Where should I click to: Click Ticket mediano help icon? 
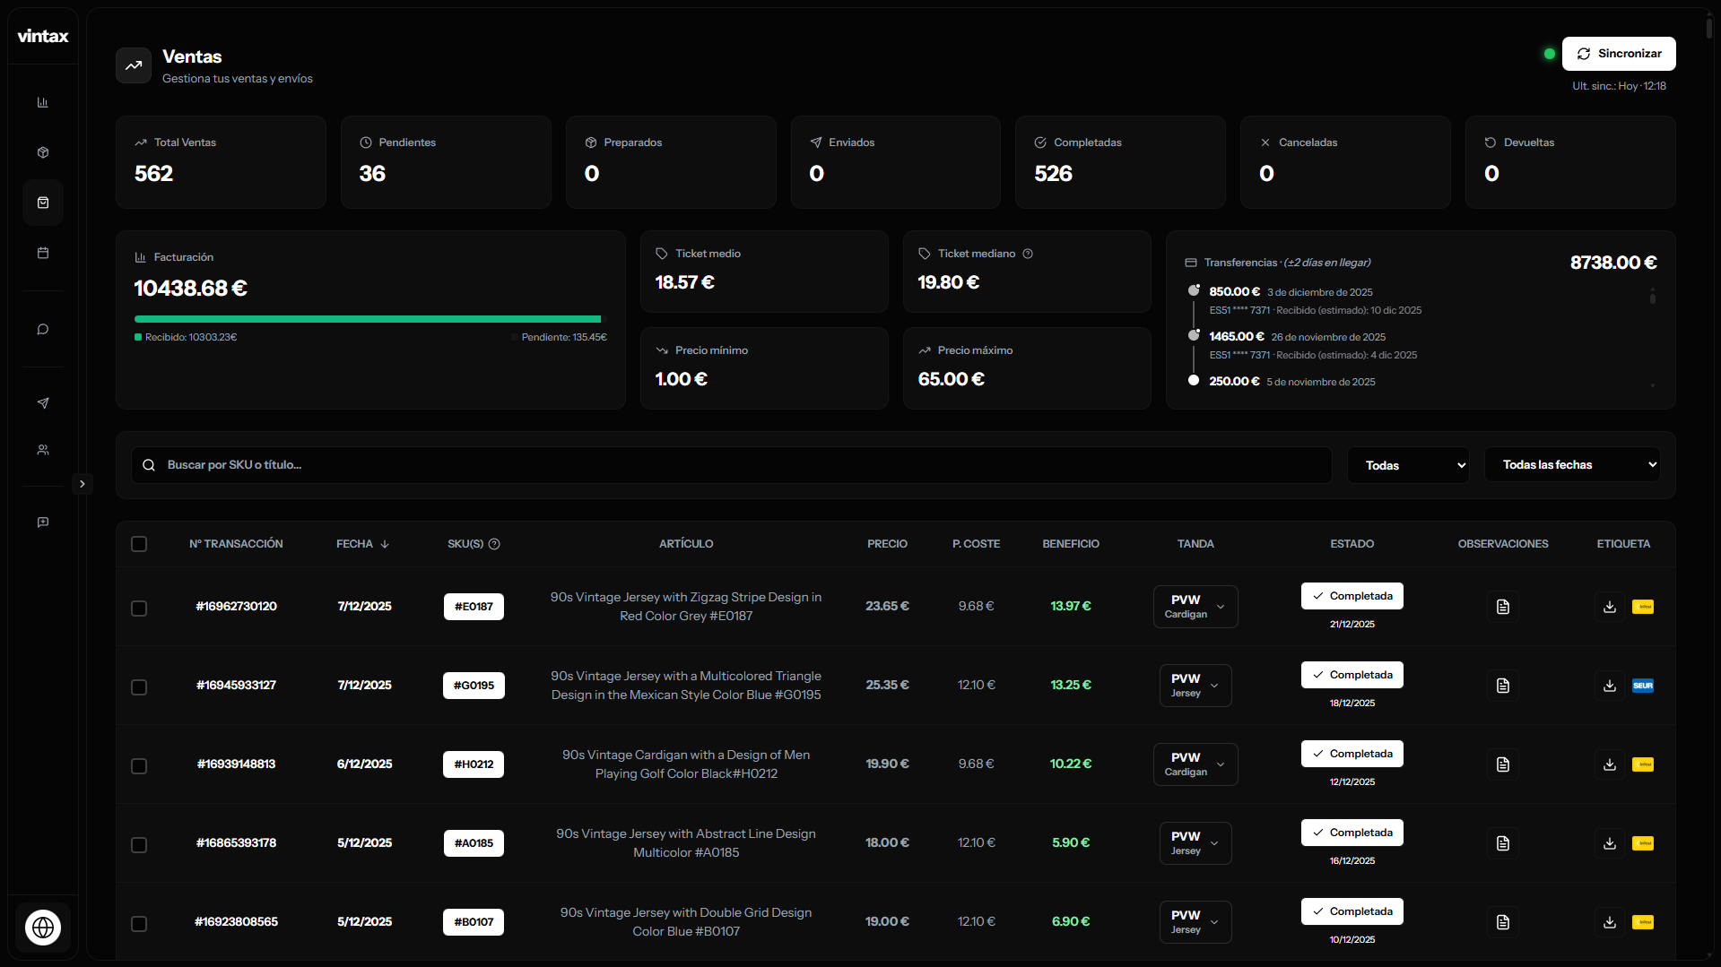1028,254
